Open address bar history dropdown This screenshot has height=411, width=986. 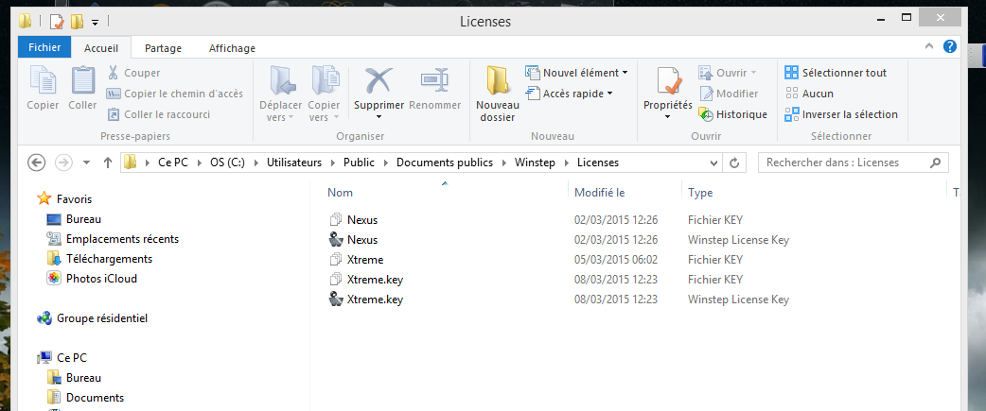(712, 163)
